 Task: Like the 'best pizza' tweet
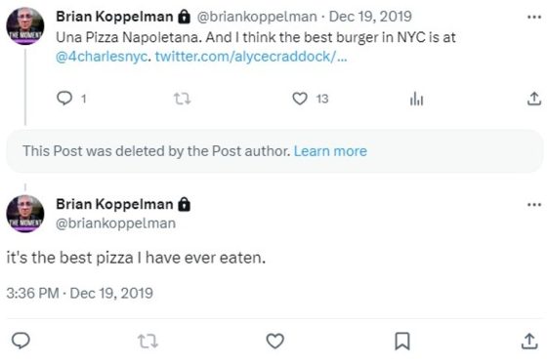click(x=275, y=341)
